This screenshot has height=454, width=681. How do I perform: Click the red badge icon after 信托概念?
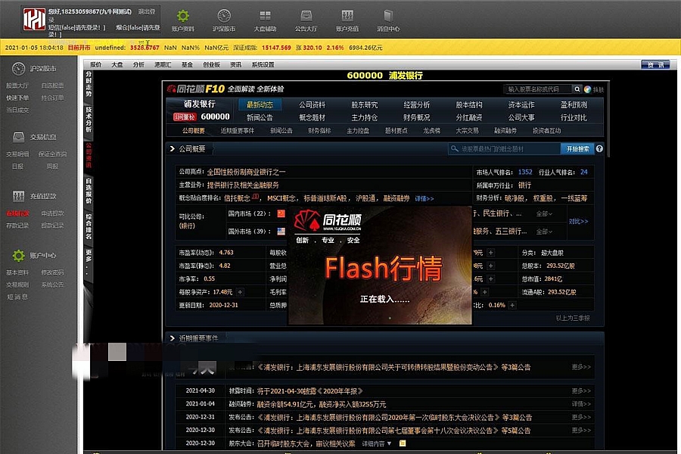pos(256,197)
